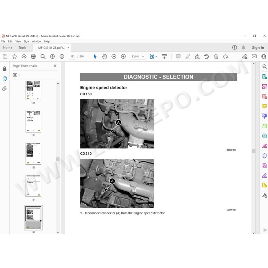
Task: Open the sign document pen icon
Action: click(197, 56)
